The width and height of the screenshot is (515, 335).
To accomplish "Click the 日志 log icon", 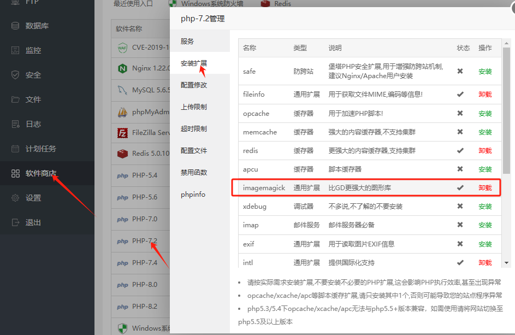I will pyautogui.click(x=15, y=124).
